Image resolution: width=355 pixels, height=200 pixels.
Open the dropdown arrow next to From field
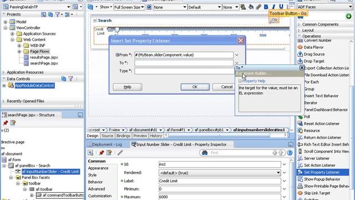[237, 55]
